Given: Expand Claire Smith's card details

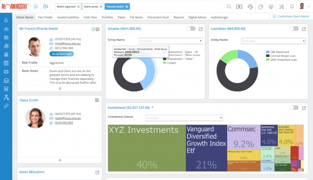Looking at the screenshot, I should pyautogui.click(x=60, y=160).
